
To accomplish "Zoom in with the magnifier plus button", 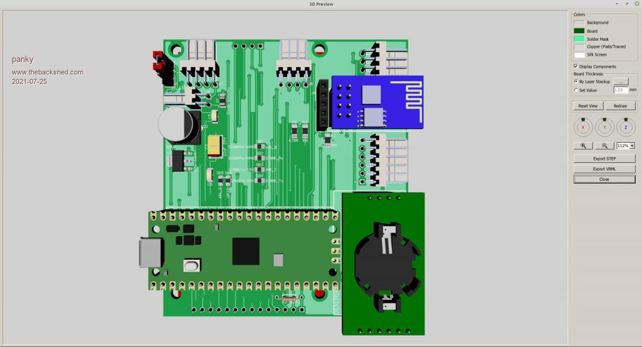I will (x=583, y=145).
